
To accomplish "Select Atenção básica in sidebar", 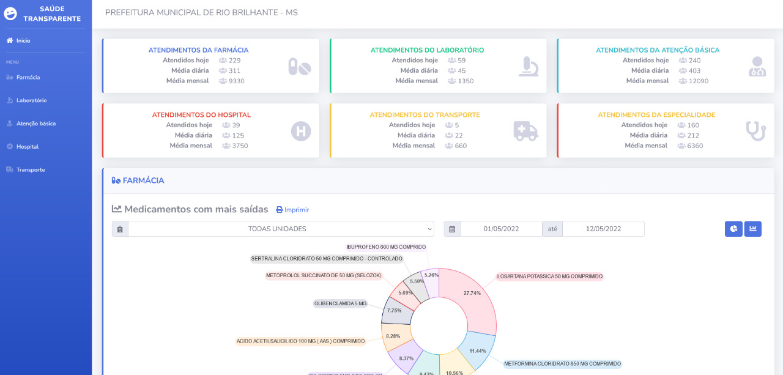I will coord(35,124).
